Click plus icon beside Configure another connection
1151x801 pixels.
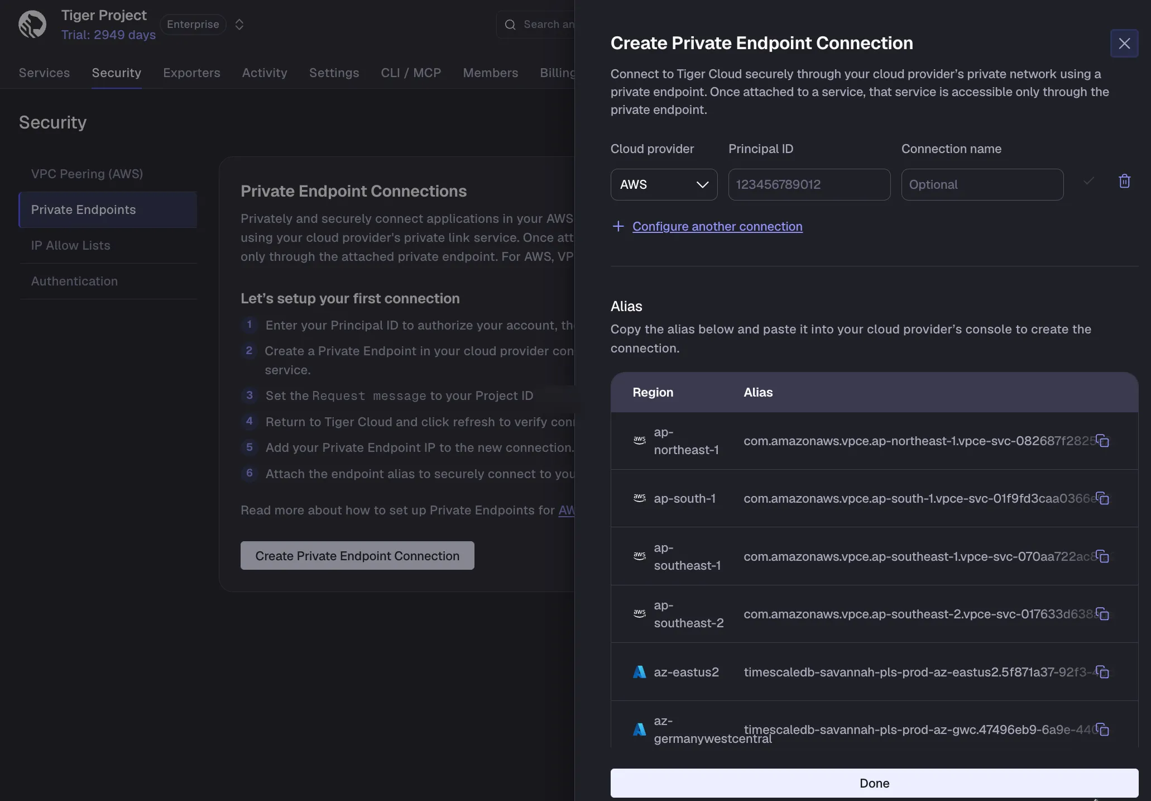[618, 226]
